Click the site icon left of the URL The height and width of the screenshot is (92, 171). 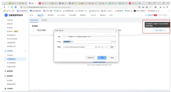[16, 7]
